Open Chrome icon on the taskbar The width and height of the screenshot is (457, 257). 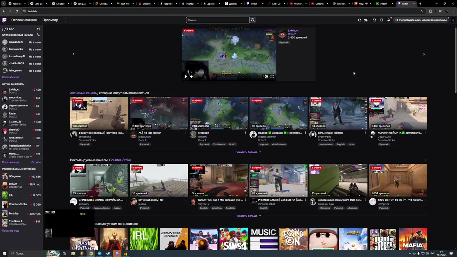click(x=91, y=253)
